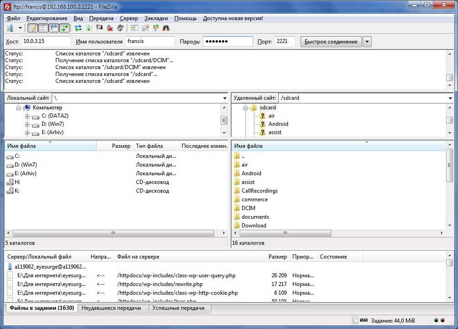Open the Помощь menu
This screenshot has height=329, width=458.
(x=185, y=18)
